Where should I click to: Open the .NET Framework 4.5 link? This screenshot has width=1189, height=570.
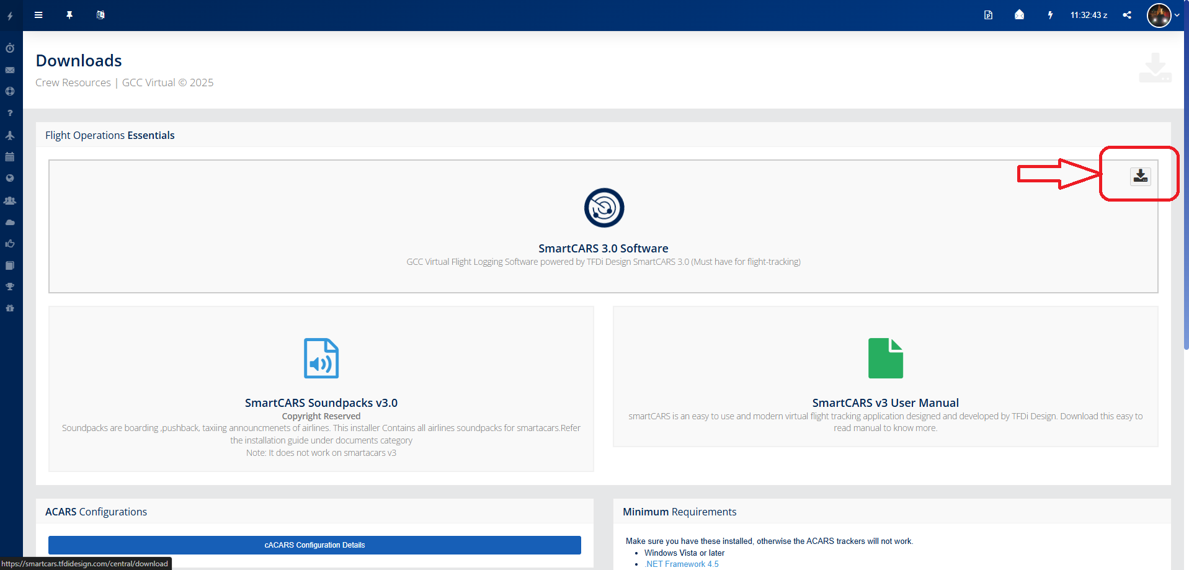coord(682,564)
